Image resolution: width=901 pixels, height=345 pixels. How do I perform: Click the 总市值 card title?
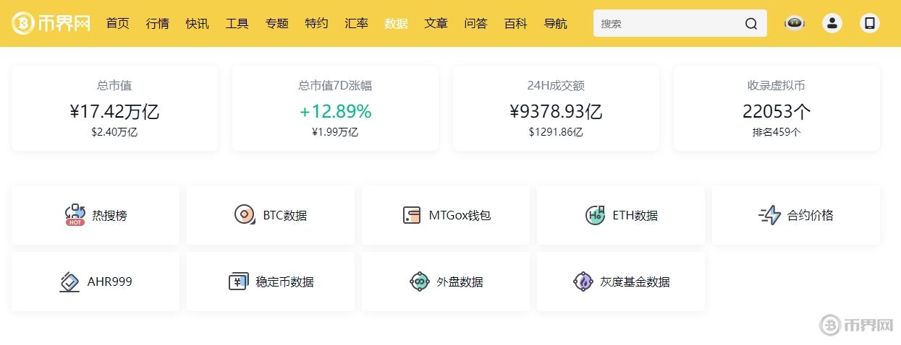coord(114,85)
